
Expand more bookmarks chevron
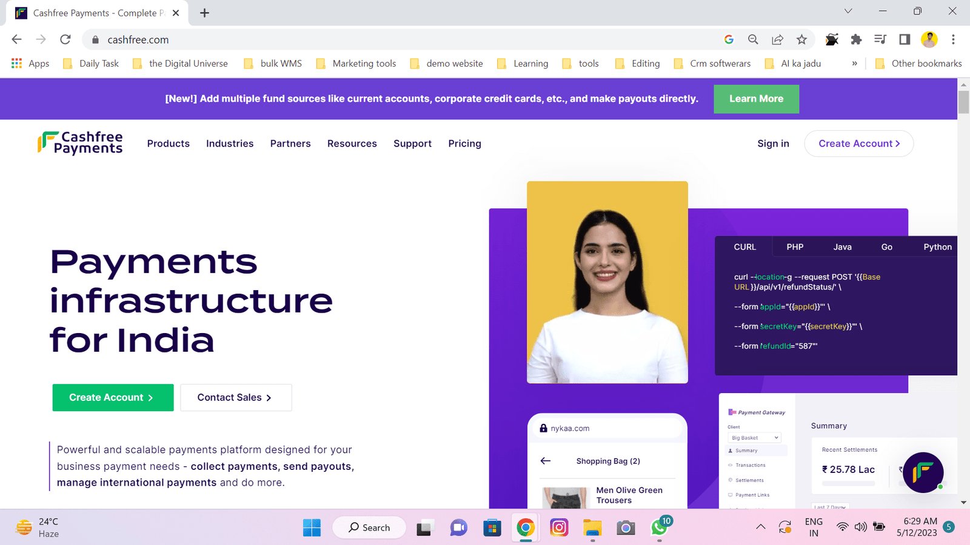[854, 64]
